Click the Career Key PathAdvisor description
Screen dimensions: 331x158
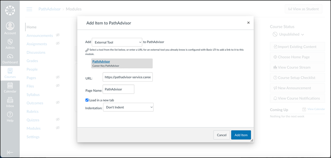(106, 66)
